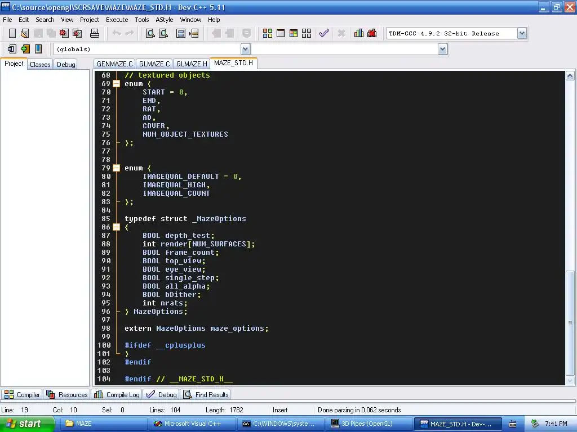
Task: Click the green plus toggle bookmark icon
Action: click(x=25, y=49)
